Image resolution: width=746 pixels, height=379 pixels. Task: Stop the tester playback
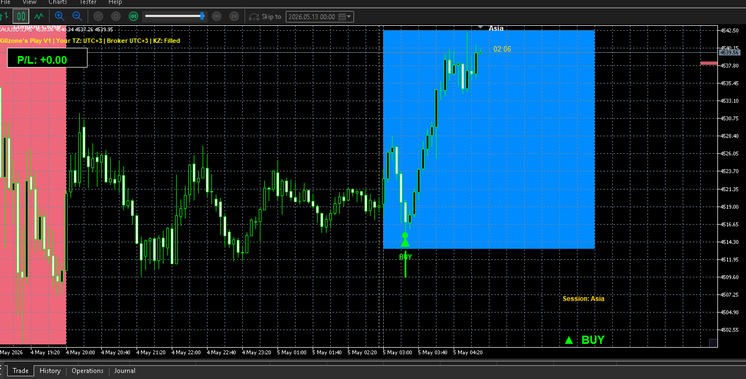click(116, 16)
